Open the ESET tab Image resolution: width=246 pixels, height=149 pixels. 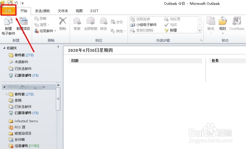pyautogui.click(x=94, y=11)
